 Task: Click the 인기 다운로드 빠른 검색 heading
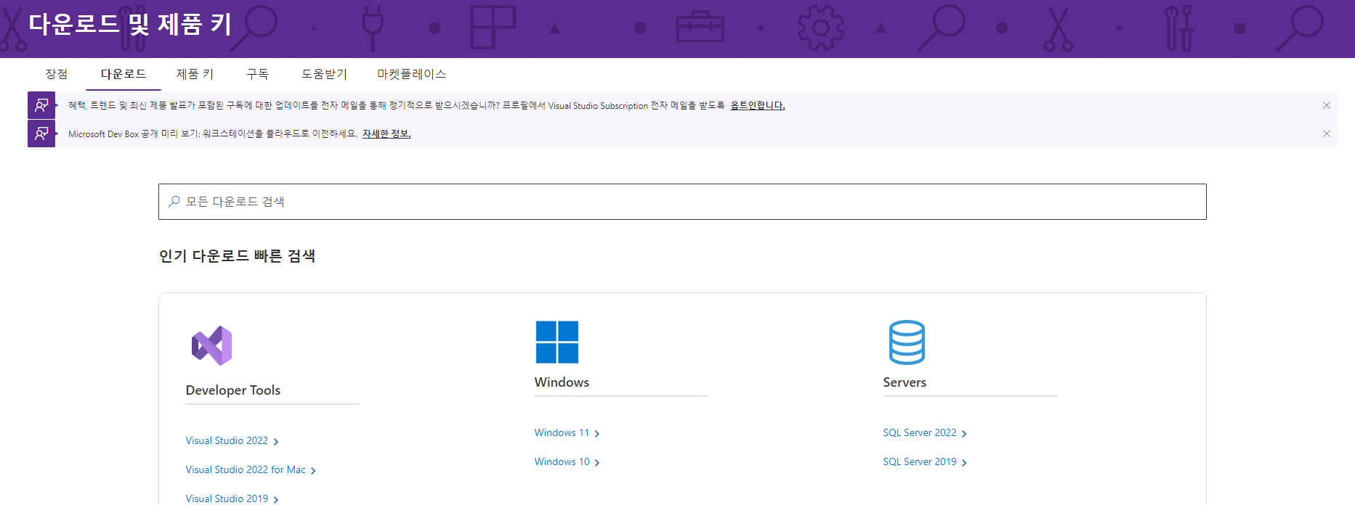237,256
